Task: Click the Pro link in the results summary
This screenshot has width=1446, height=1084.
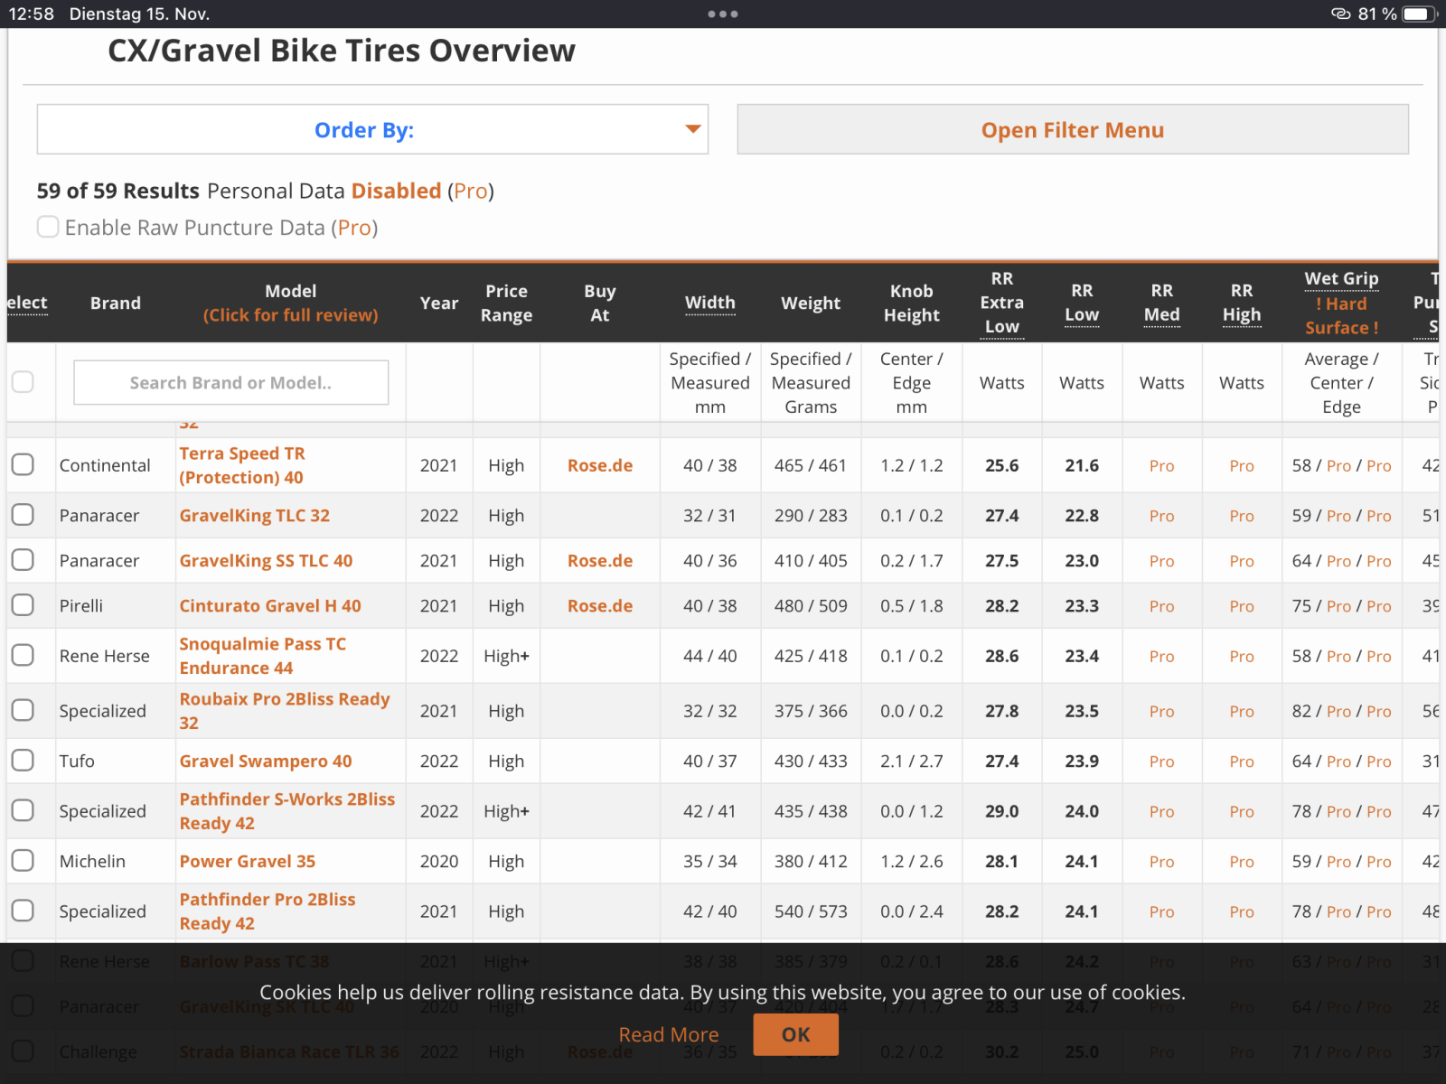Action: click(x=470, y=191)
